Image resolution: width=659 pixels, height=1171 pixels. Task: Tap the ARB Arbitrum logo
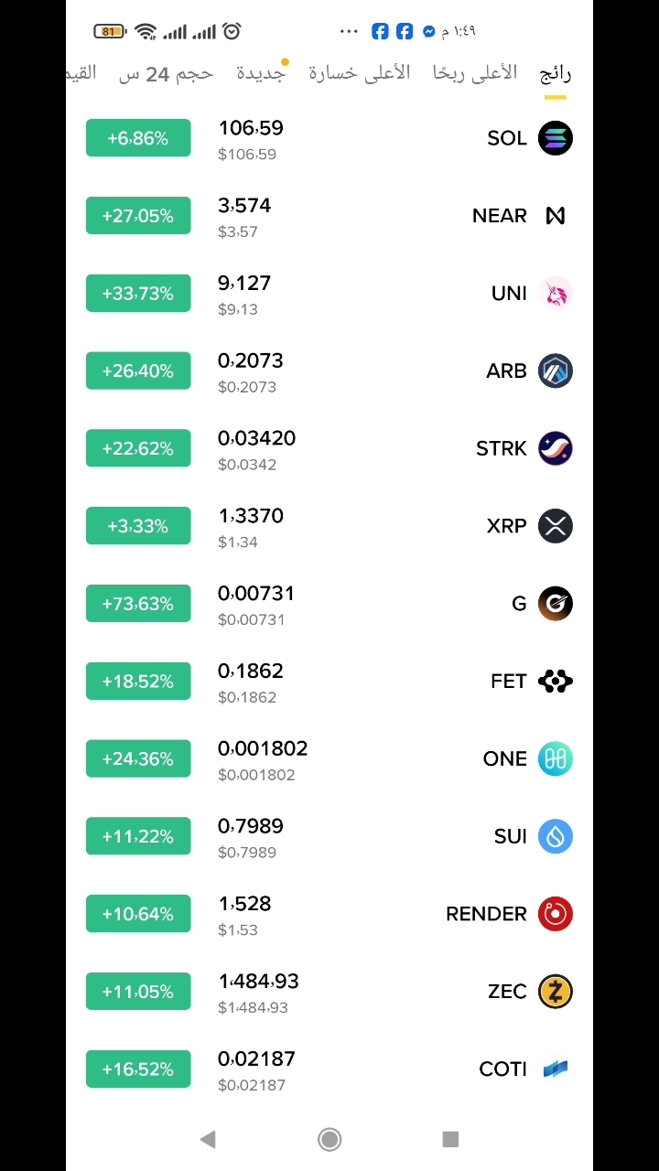tap(555, 371)
